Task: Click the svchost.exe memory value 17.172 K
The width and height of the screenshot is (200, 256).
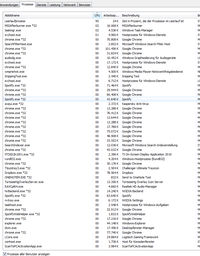Action: (113, 62)
